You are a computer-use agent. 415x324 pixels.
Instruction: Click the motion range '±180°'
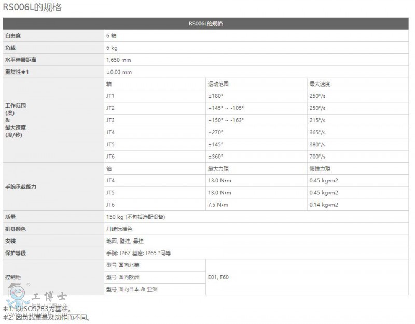[215, 96]
